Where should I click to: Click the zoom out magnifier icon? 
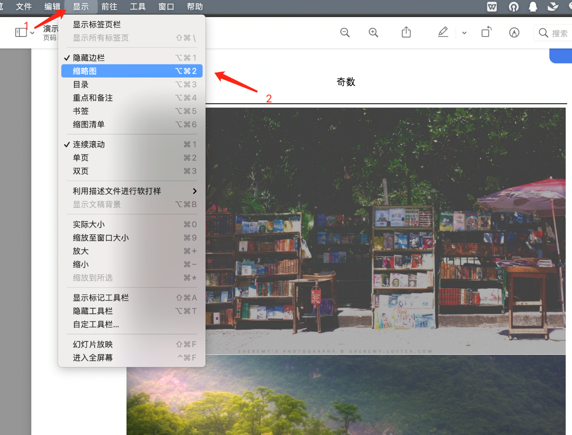[345, 32]
